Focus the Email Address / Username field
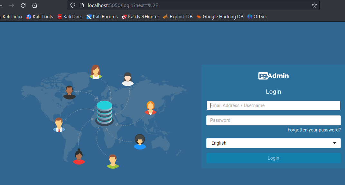This screenshot has height=185, width=345. click(x=273, y=105)
